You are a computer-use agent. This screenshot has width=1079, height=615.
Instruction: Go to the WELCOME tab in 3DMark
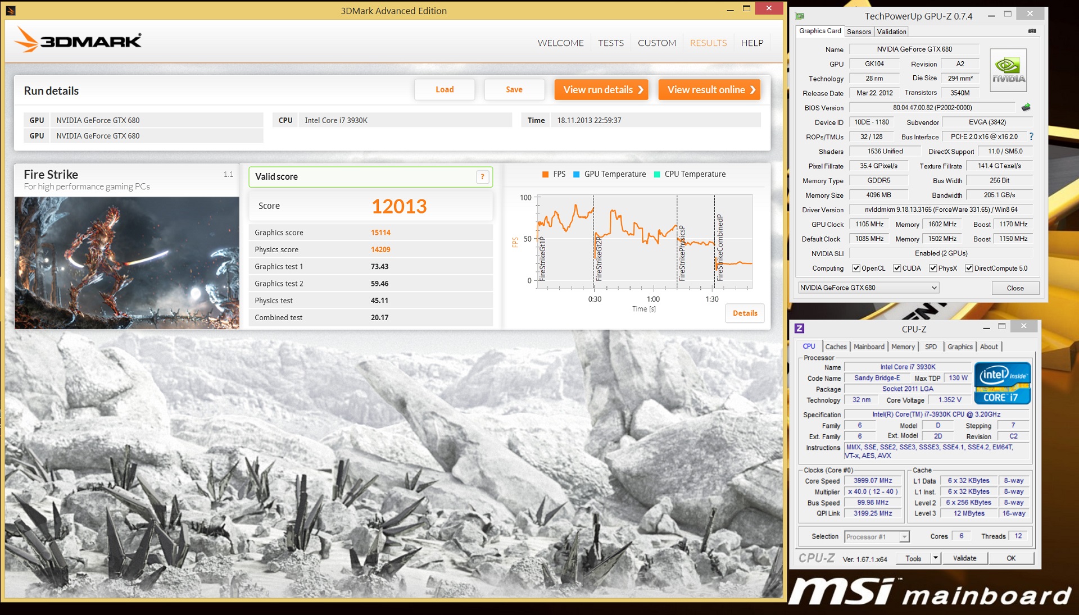560,43
